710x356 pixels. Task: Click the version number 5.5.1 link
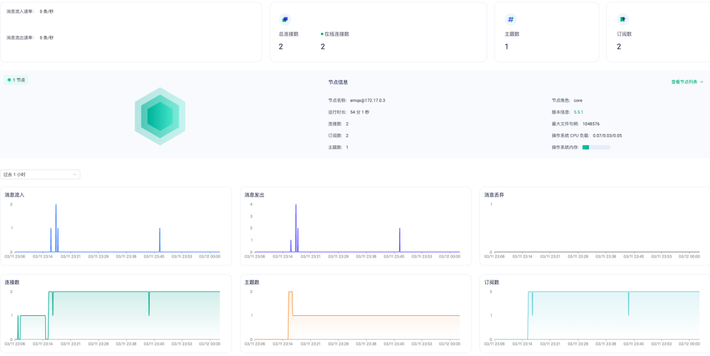(579, 112)
